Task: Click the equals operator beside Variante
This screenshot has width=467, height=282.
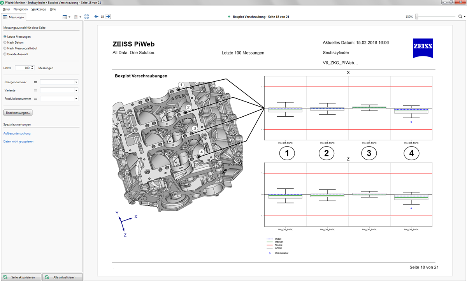Action: (x=35, y=90)
